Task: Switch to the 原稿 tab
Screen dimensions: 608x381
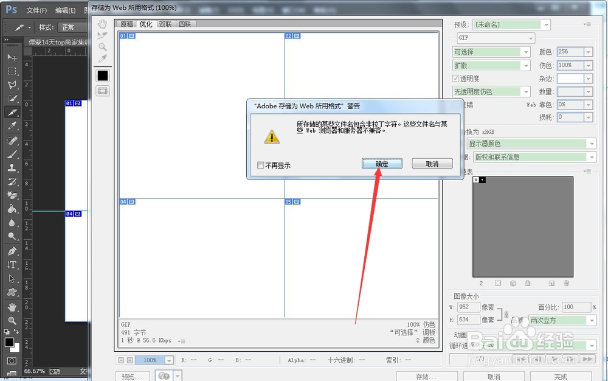Action: click(127, 24)
